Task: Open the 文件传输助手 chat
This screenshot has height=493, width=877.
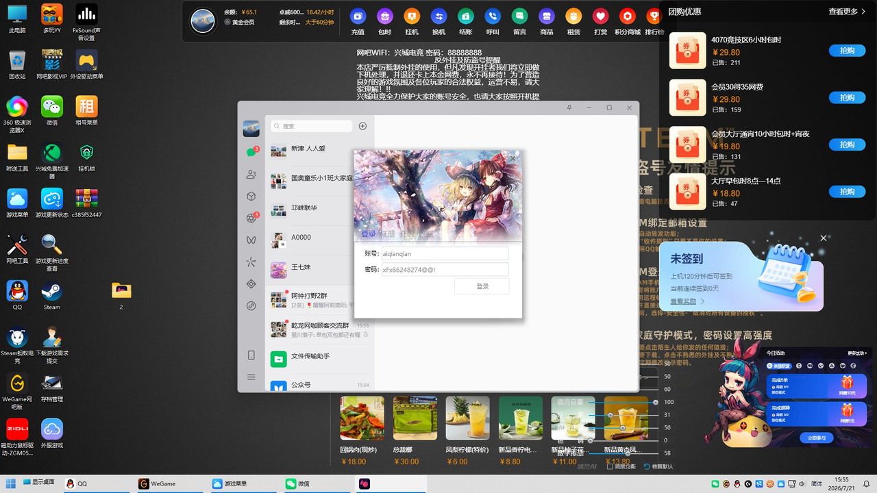Action: coord(319,358)
